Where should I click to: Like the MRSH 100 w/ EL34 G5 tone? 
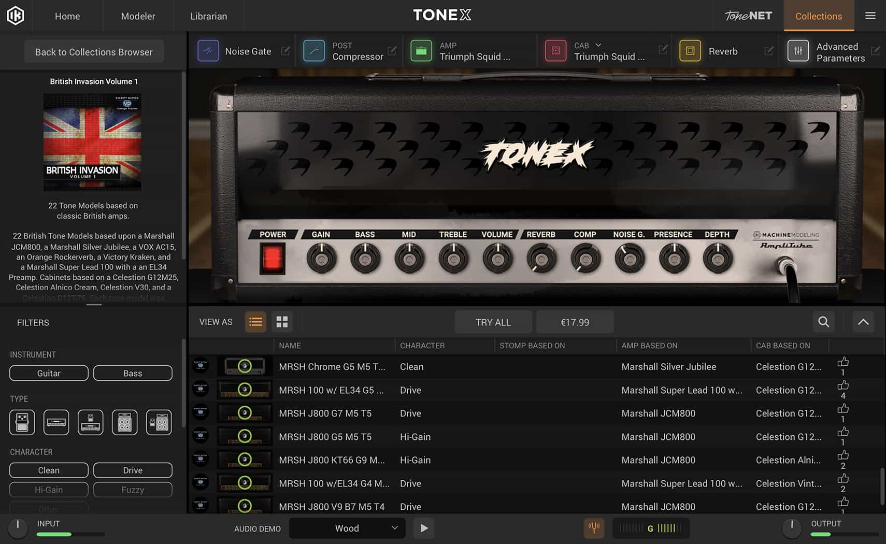click(x=843, y=385)
